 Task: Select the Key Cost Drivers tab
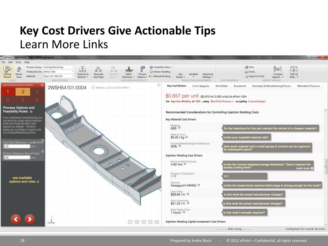coord(176,86)
